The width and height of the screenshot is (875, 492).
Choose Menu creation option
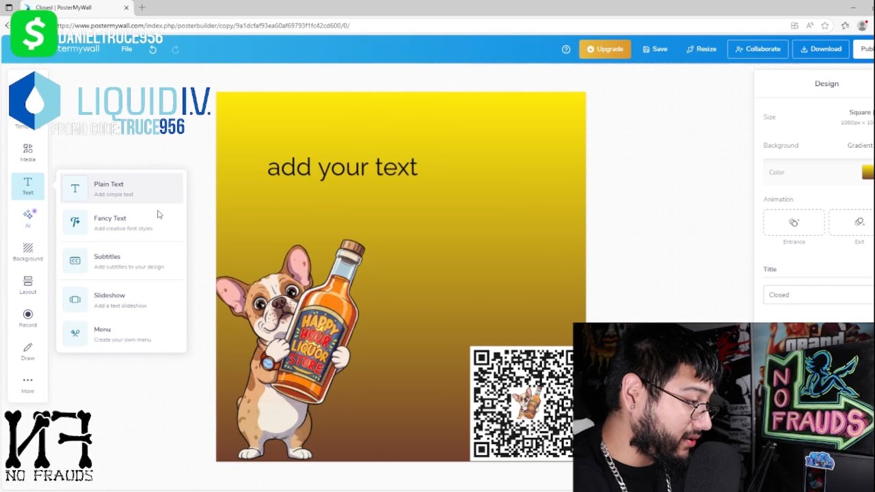[122, 333]
